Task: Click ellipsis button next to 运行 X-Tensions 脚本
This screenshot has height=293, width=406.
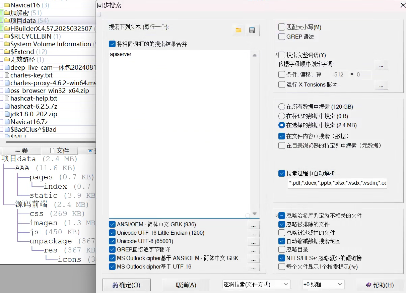Action: [x=381, y=85]
